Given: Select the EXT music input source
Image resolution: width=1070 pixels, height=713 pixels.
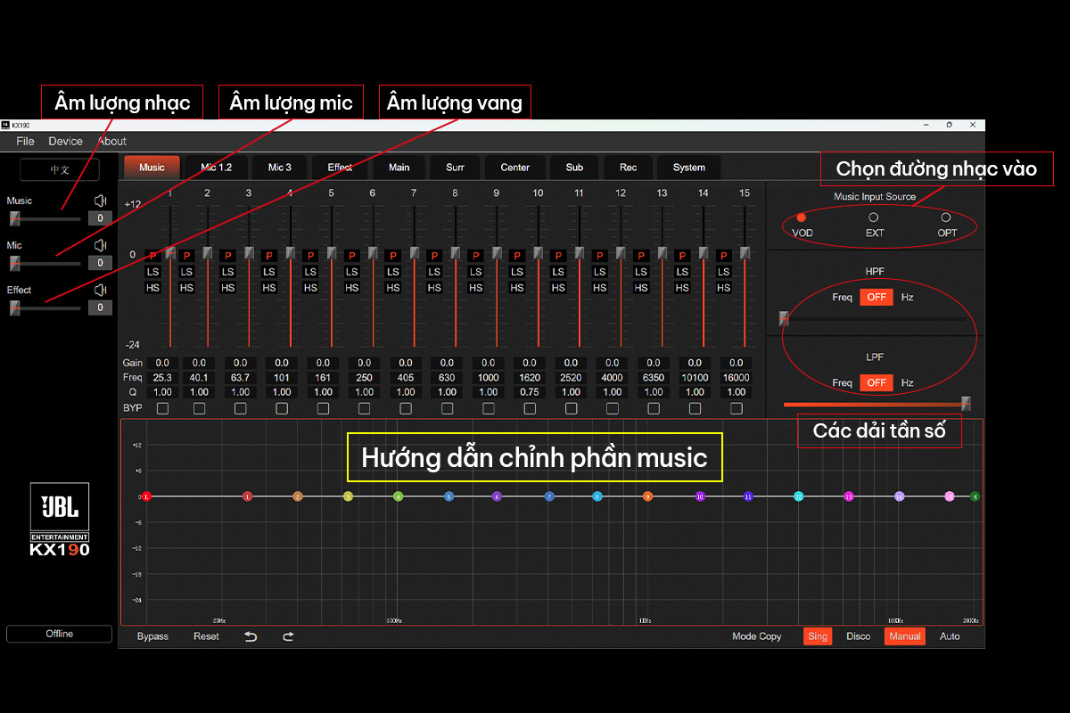Looking at the screenshot, I should pyautogui.click(x=874, y=217).
